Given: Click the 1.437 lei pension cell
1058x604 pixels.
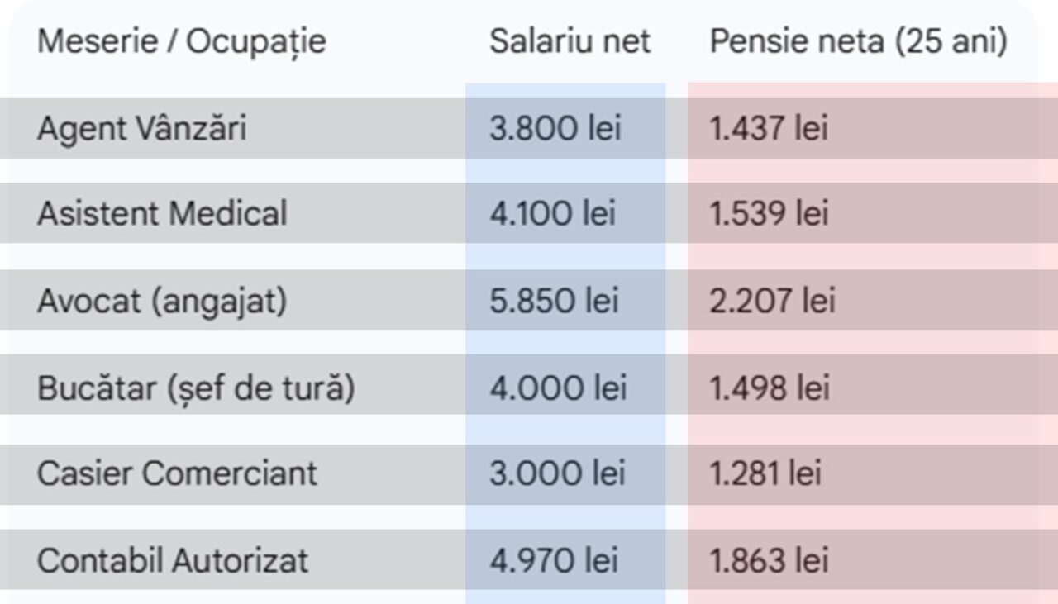Looking at the screenshot, I should click(x=769, y=128).
